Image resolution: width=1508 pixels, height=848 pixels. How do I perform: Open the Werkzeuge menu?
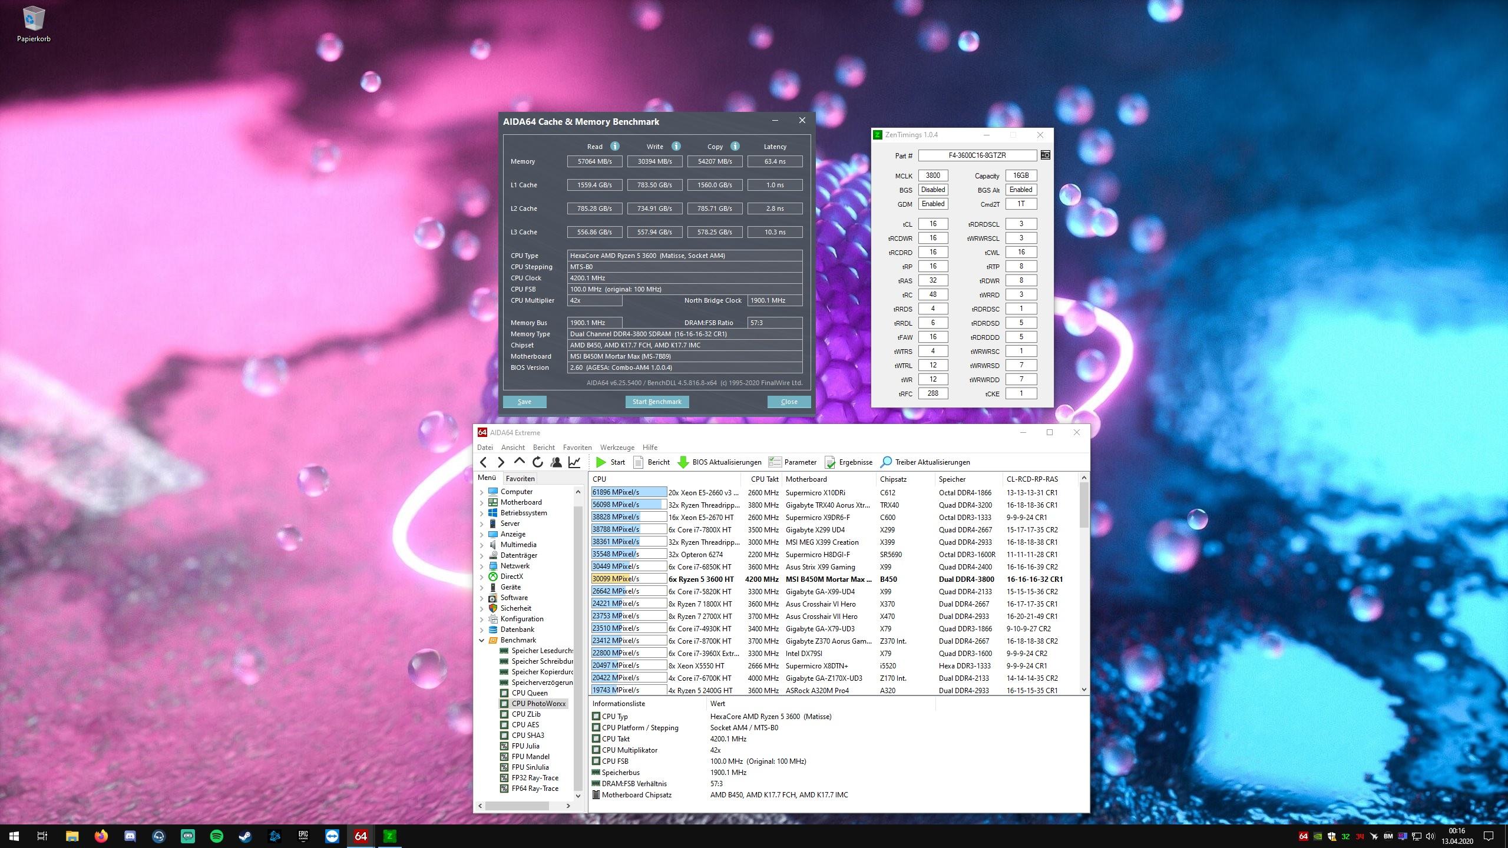point(617,448)
